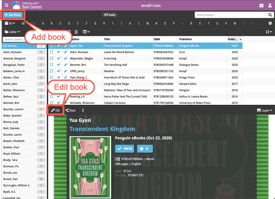Open the settings gear icon
The width and height of the screenshot is (275, 199).
pyautogui.click(x=270, y=23)
